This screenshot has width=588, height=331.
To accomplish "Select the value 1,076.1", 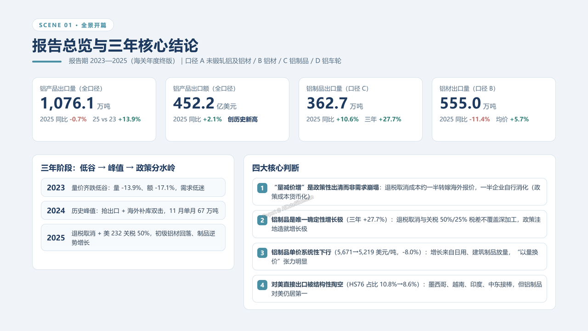I will (67, 103).
